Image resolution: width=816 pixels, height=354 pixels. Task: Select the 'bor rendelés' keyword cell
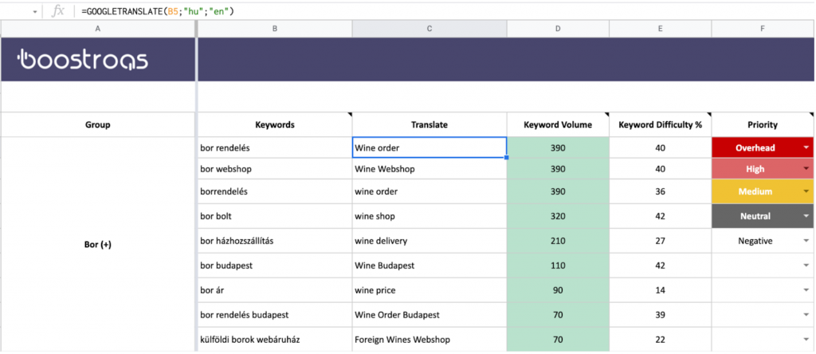[x=275, y=147]
